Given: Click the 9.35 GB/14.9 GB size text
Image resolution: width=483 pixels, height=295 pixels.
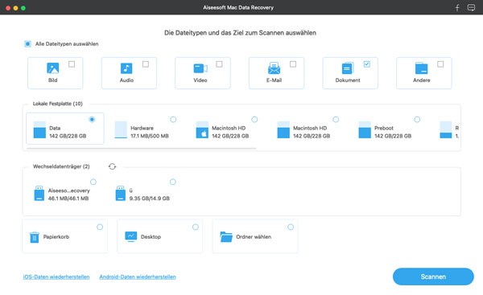Looking at the screenshot, I should tap(150, 199).
